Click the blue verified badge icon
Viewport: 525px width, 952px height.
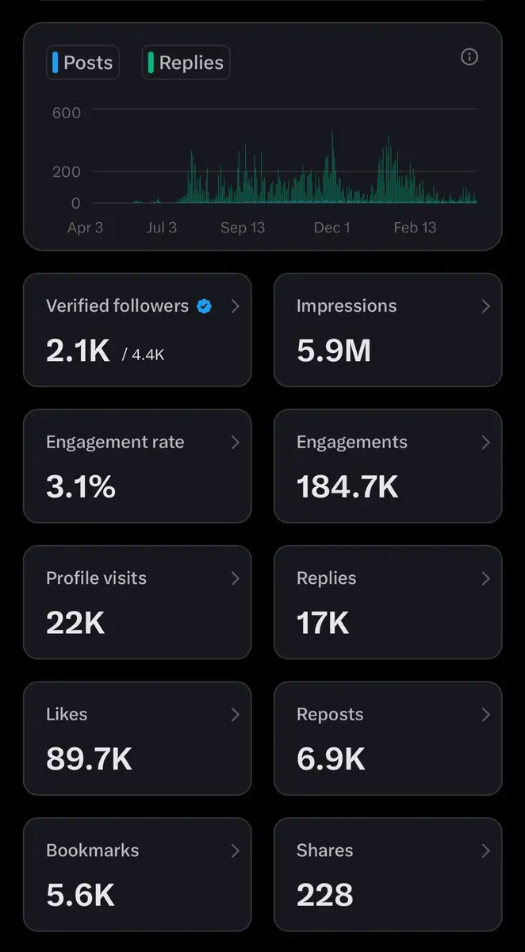[204, 306]
